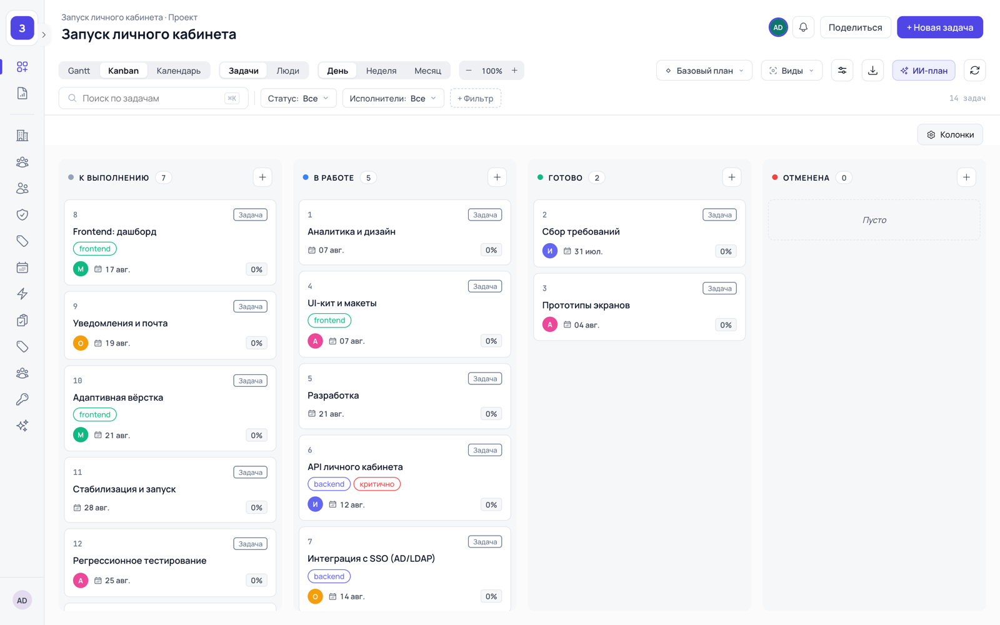
Task: Click the group icon just above the key
Action: coord(22,373)
